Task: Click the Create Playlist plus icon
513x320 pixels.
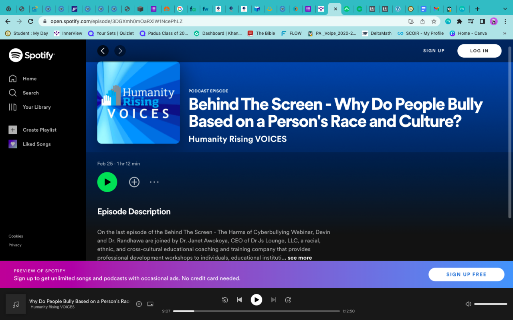Action: click(x=13, y=130)
